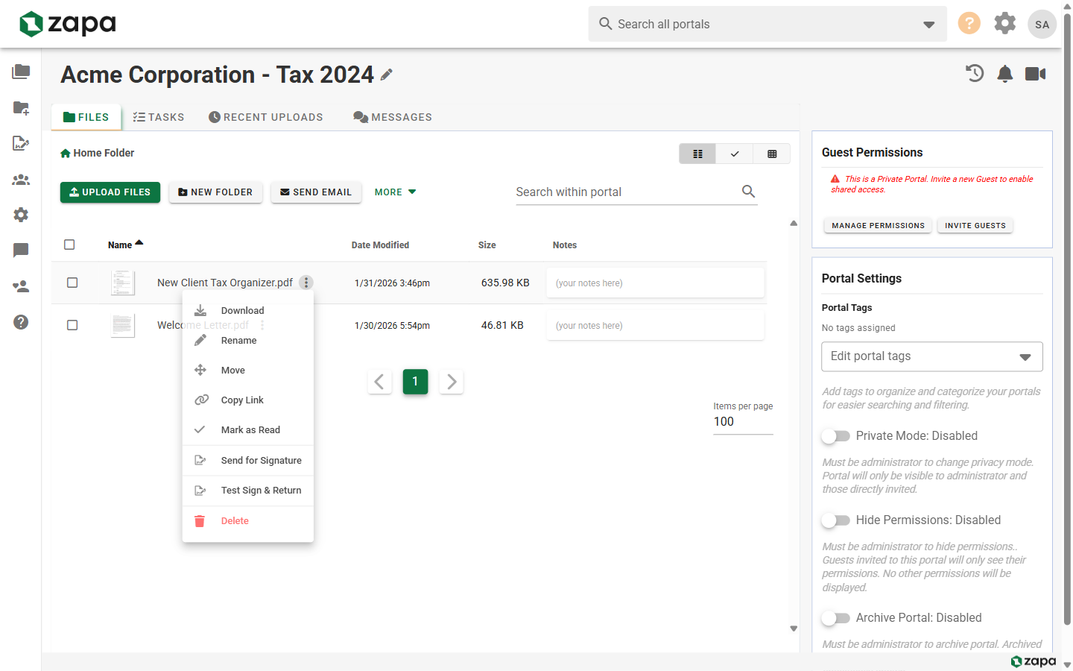Screen dimensions: 1073x671
Task: Select page 1 pagination button
Action: 415,382
